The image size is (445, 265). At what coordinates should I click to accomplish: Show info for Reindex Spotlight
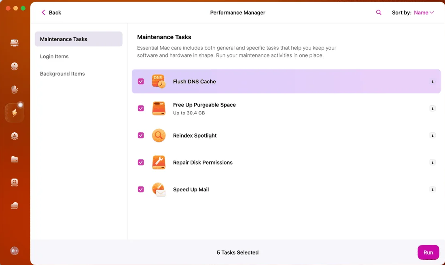(x=432, y=135)
